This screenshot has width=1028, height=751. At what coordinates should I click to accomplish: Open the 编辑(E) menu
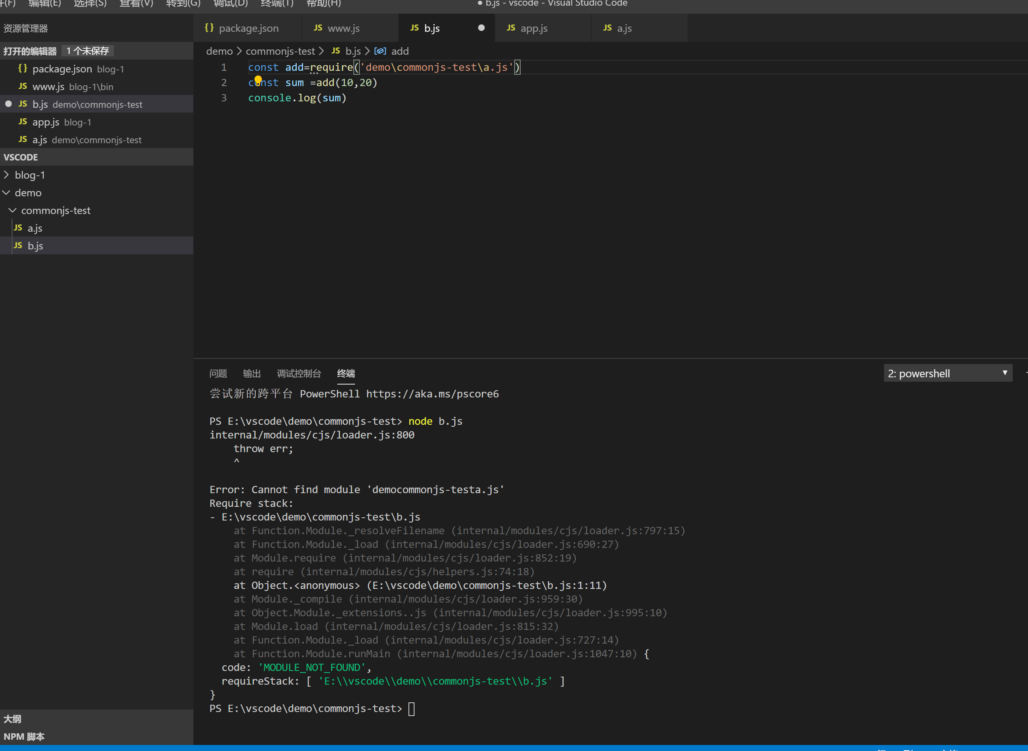pyautogui.click(x=45, y=4)
